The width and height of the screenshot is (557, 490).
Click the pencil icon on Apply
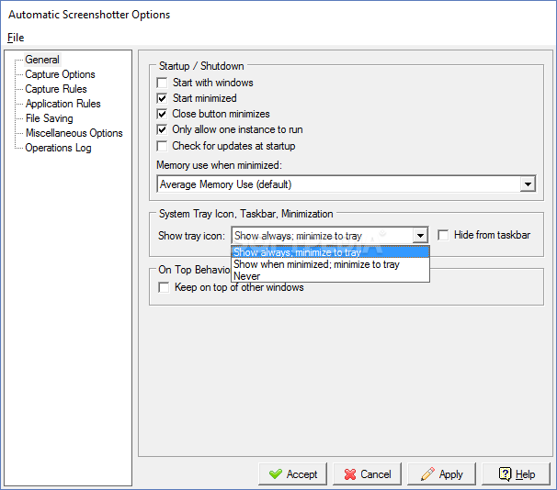(x=427, y=474)
